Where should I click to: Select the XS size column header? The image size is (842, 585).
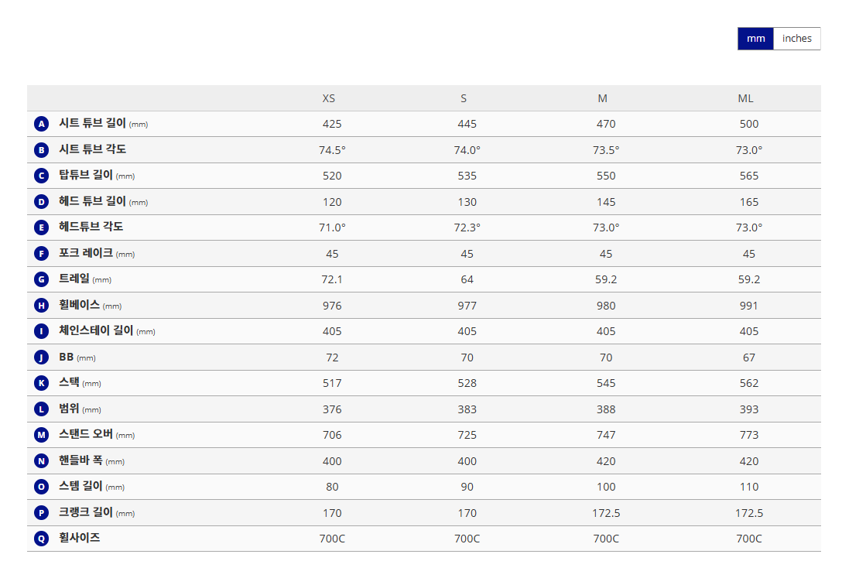point(329,98)
